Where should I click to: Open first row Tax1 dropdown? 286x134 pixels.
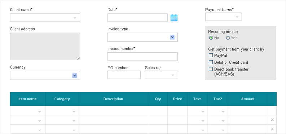pyautogui.click(x=198, y=111)
